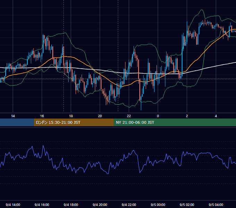Click the hour label 0 on price chart axis
236x208 pixels.
(x=158, y=116)
